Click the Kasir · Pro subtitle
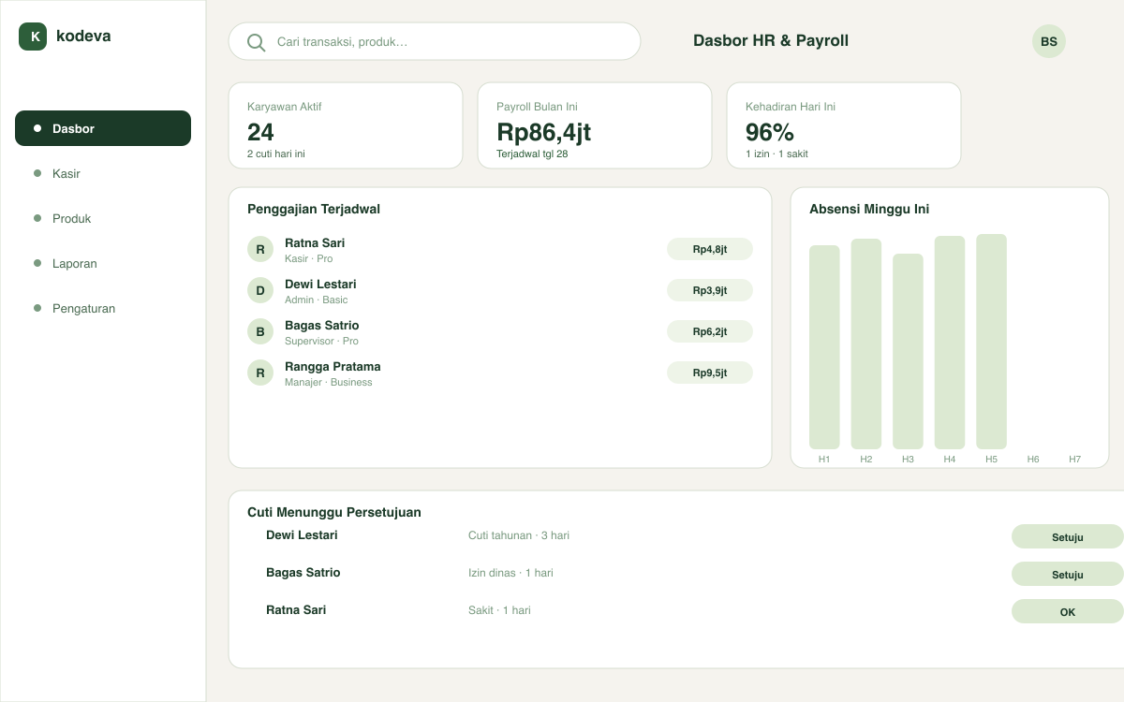1124x702 pixels. pyautogui.click(x=308, y=258)
